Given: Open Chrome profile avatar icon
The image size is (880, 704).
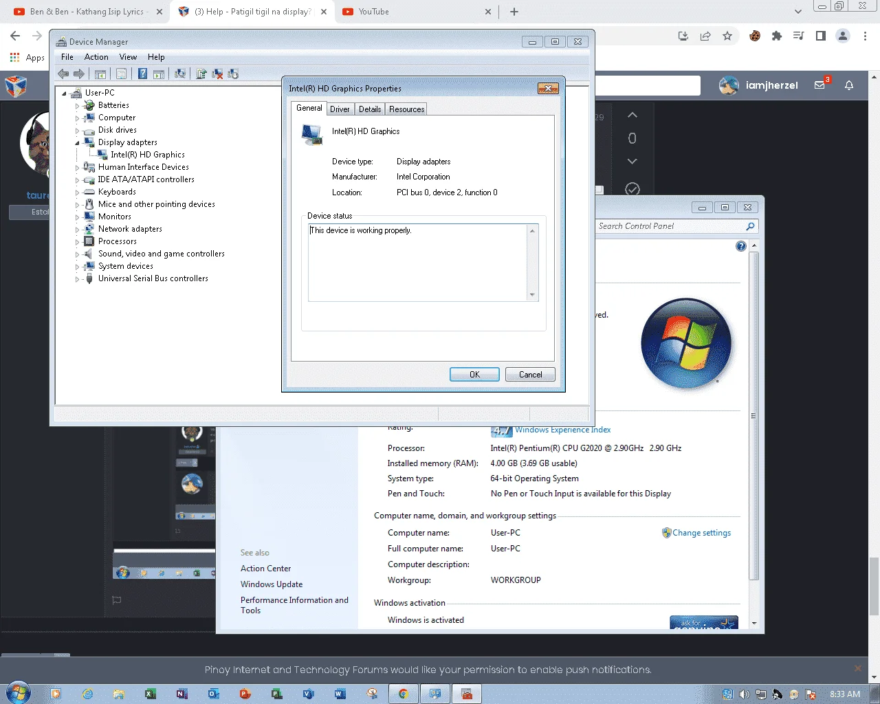Looking at the screenshot, I should (x=843, y=36).
